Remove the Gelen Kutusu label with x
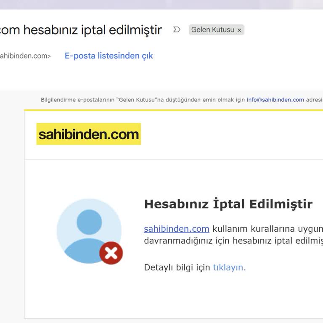 (239, 30)
